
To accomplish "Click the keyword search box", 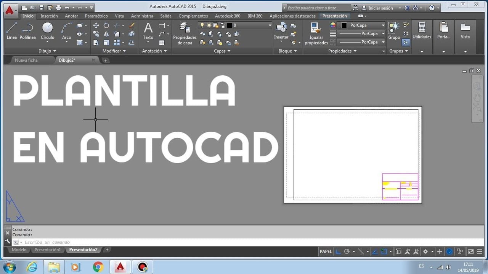I will point(318,8).
